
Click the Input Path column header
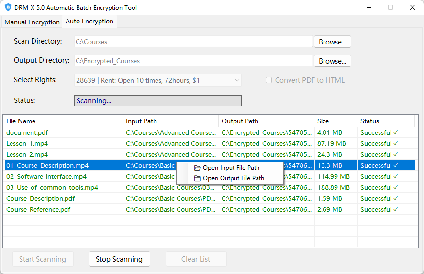[171, 121]
